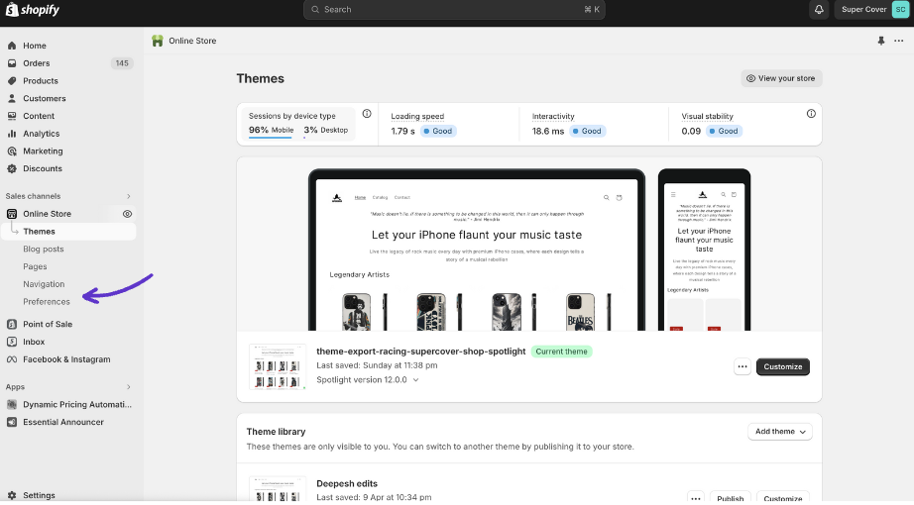914x505 pixels.
Task: Click the Analytics bar chart icon
Action: 12,134
